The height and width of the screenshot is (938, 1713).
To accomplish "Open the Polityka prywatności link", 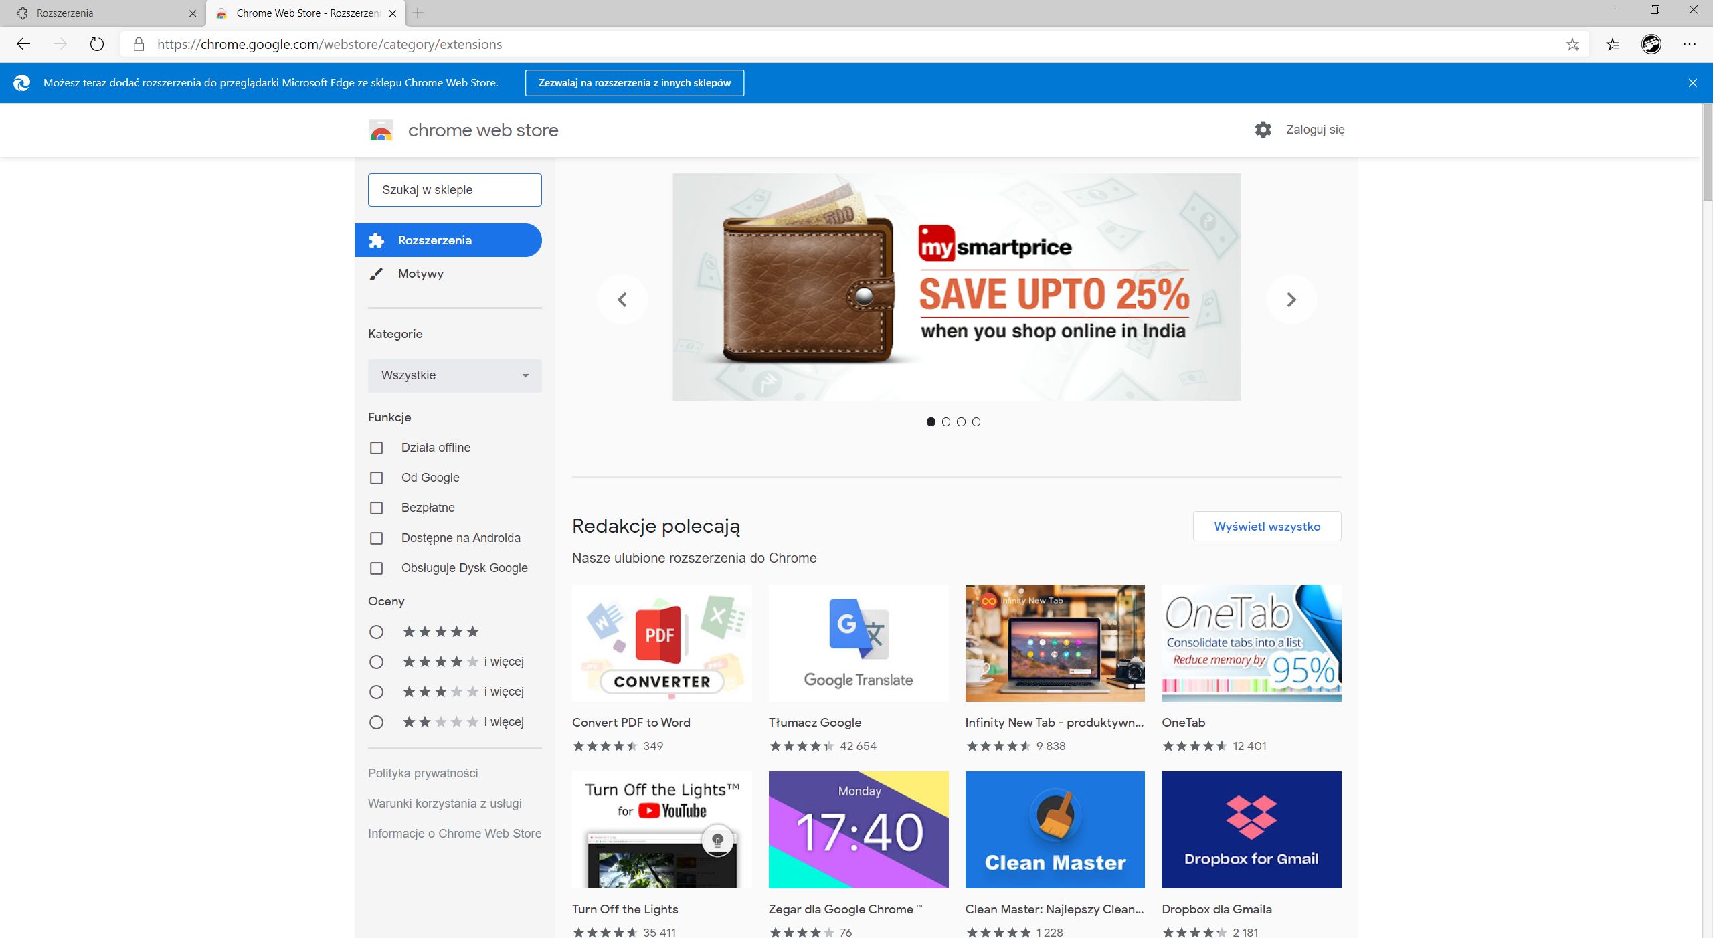I will click(422, 773).
